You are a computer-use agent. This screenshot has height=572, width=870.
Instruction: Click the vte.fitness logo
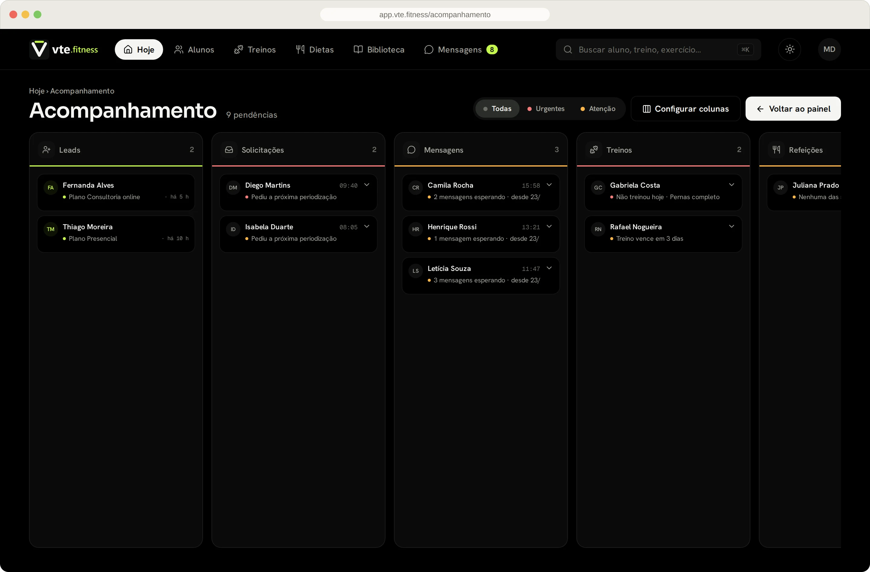(64, 49)
